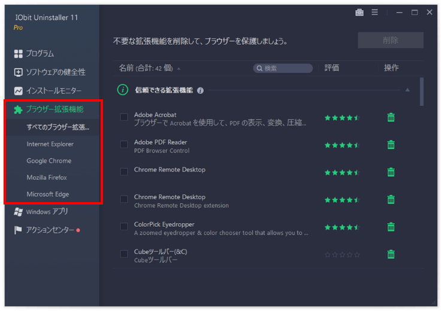
Task: Click trash icon for first Chrome Remote Desktop
Action: tap(391, 172)
